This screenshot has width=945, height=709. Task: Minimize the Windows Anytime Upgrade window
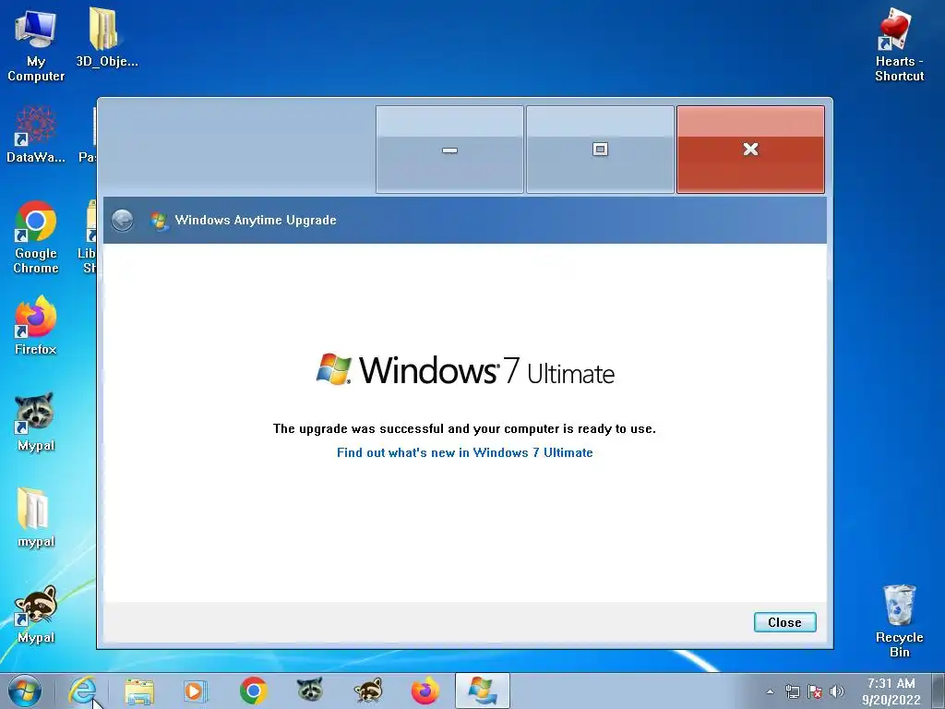click(x=449, y=150)
